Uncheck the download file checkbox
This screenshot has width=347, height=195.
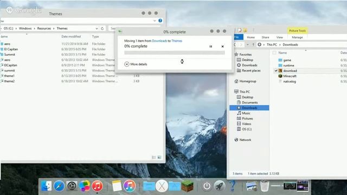[276, 71]
